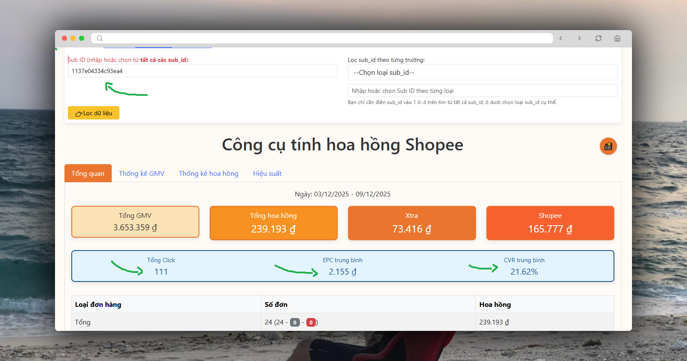Select the Tổng quan tab

[x=88, y=174]
